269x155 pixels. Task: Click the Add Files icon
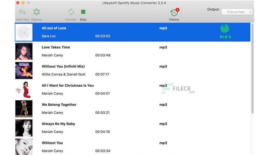click(23, 12)
